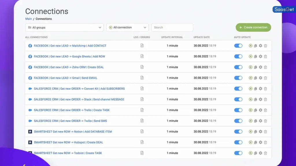Turn off auto update for SMARTSHEET to Todoist
Screen dimensions: 296x166
point(238,153)
